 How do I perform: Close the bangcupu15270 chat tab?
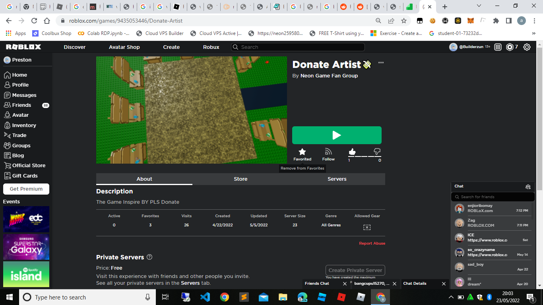click(x=394, y=284)
